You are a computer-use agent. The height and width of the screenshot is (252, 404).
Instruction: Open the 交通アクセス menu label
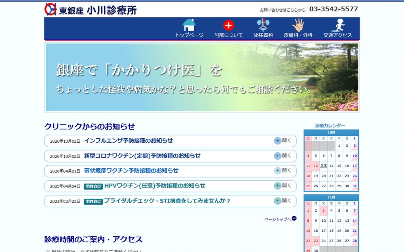point(337,35)
